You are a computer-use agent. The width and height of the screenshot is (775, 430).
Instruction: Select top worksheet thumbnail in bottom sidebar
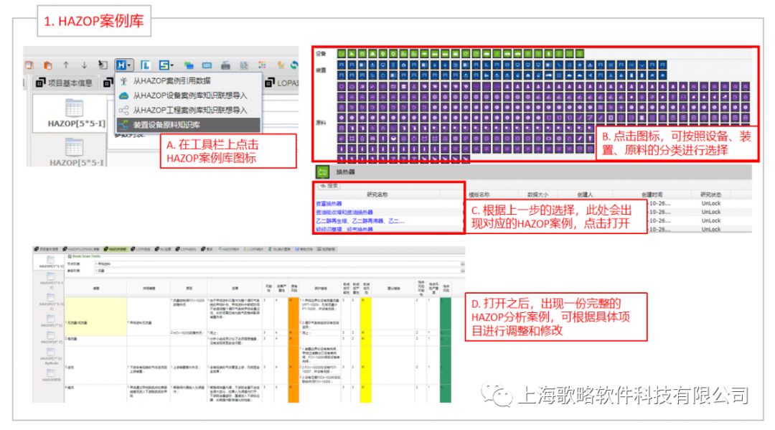(x=50, y=262)
